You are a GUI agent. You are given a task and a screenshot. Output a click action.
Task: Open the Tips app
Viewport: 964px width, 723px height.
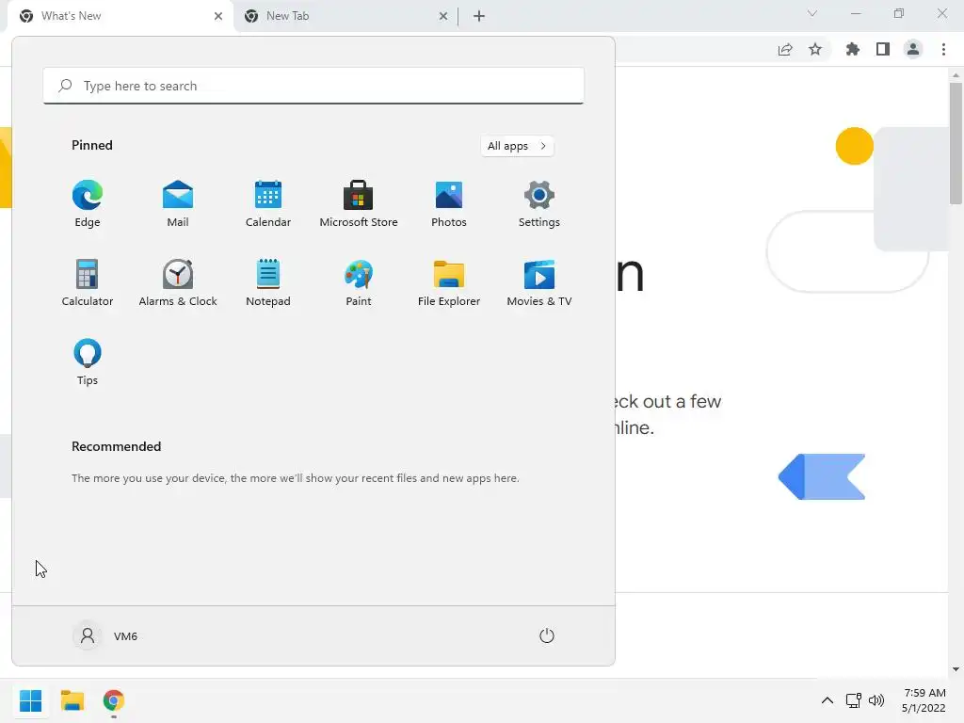tap(88, 362)
